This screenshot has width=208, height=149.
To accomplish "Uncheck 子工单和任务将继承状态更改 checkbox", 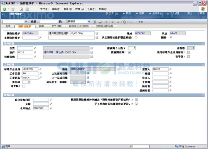I will click(x=136, y=104).
